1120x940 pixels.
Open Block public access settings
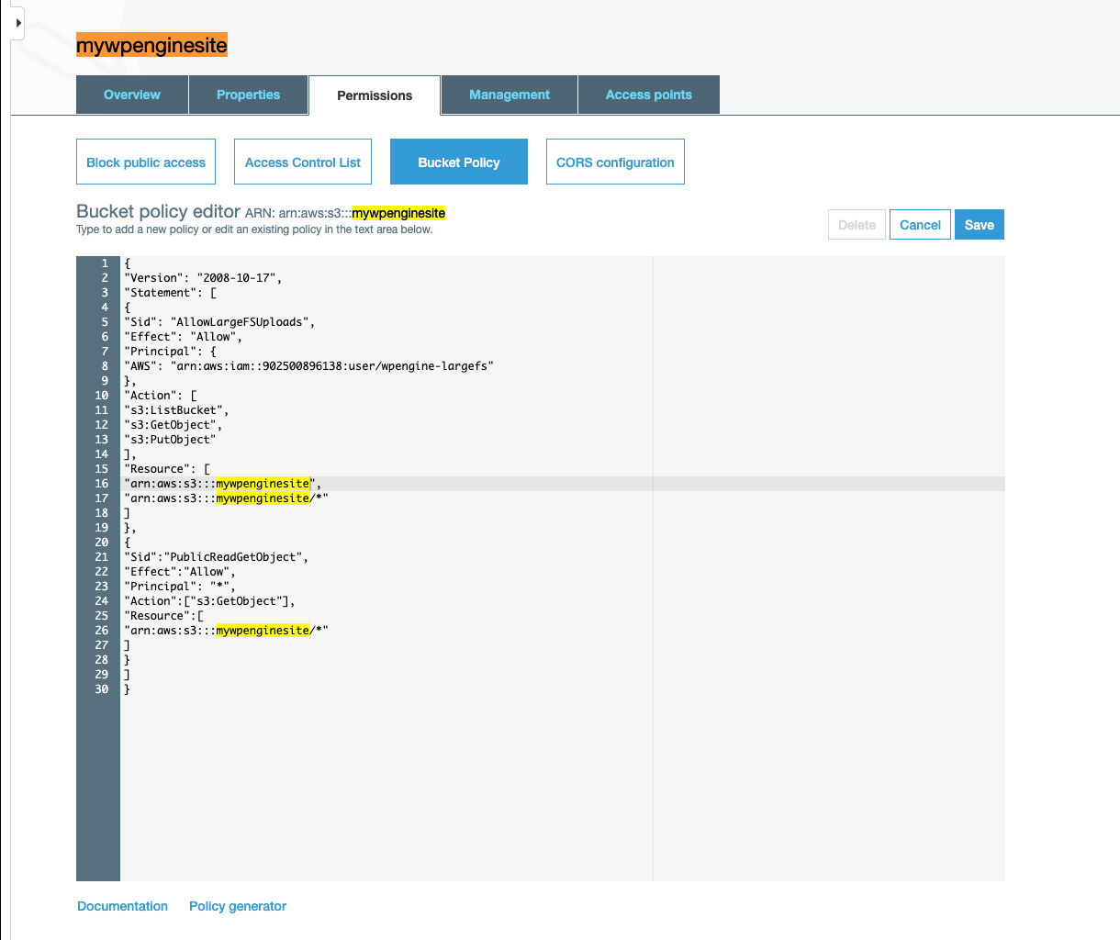[x=146, y=162]
